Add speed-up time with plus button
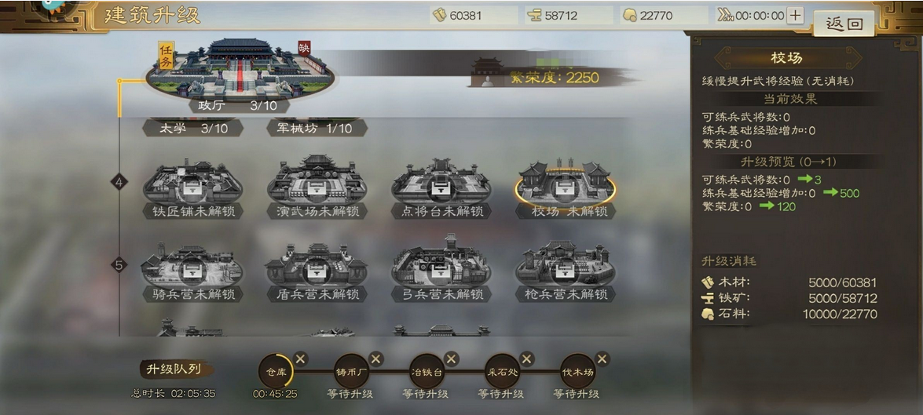 click(x=795, y=15)
